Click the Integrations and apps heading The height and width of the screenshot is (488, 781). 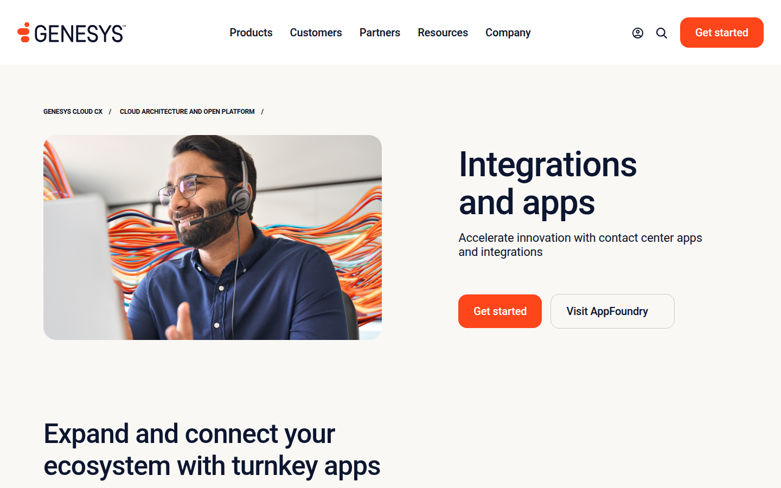tap(548, 183)
